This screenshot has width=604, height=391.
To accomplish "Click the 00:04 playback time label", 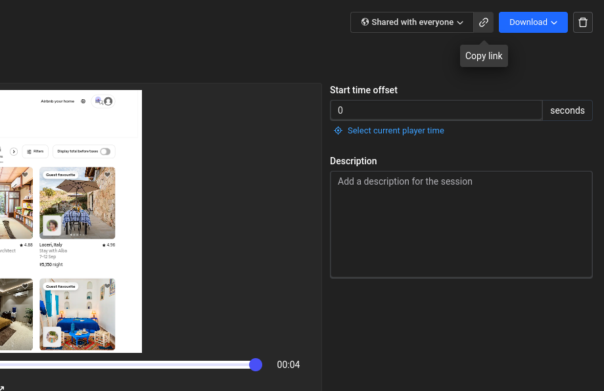I will tap(288, 365).
